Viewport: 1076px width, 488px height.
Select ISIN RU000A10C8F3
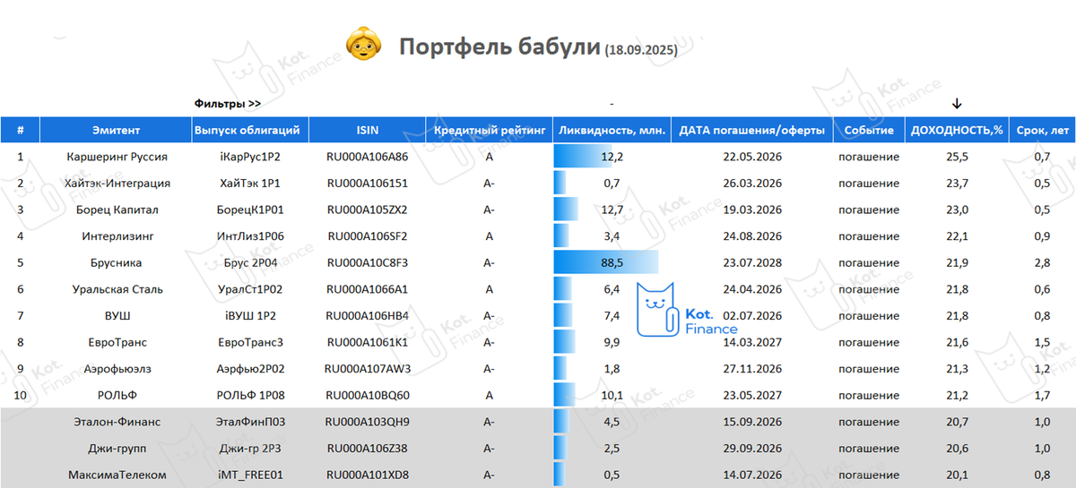(368, 263)
